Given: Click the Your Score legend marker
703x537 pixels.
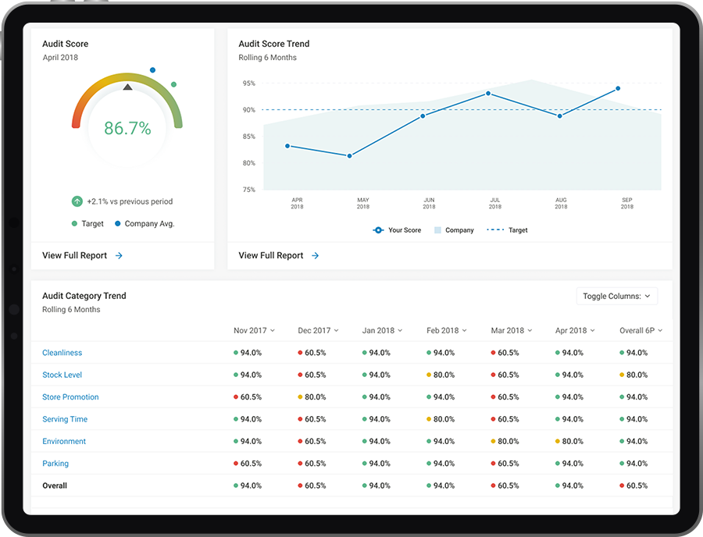Looking at the screenshot, I should (379, 230).
